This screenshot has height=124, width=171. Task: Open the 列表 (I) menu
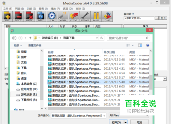tap(19, 9)
